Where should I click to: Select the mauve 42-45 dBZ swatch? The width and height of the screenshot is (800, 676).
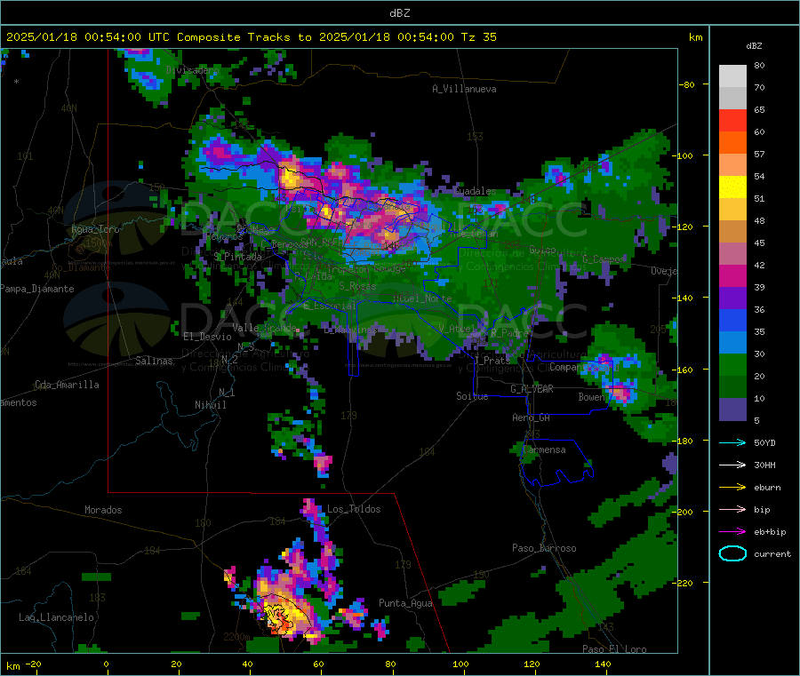732,254
